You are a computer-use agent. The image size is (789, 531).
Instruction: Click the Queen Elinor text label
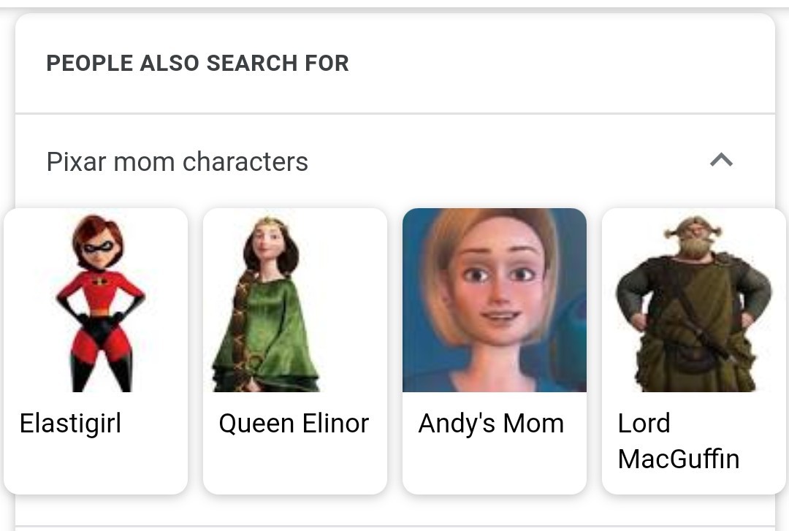294,424
